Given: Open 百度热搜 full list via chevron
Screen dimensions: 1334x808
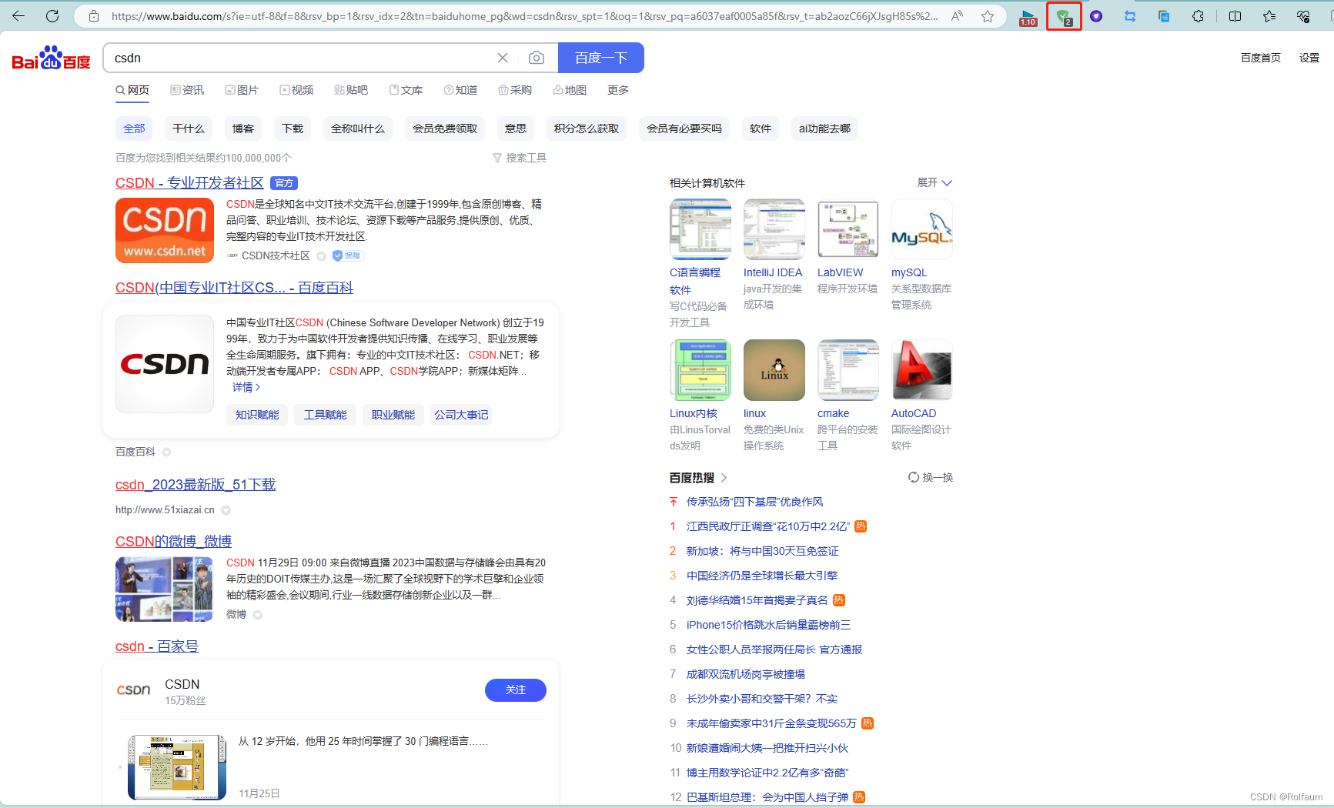Looking at the screenshot, I should [724, 478].
